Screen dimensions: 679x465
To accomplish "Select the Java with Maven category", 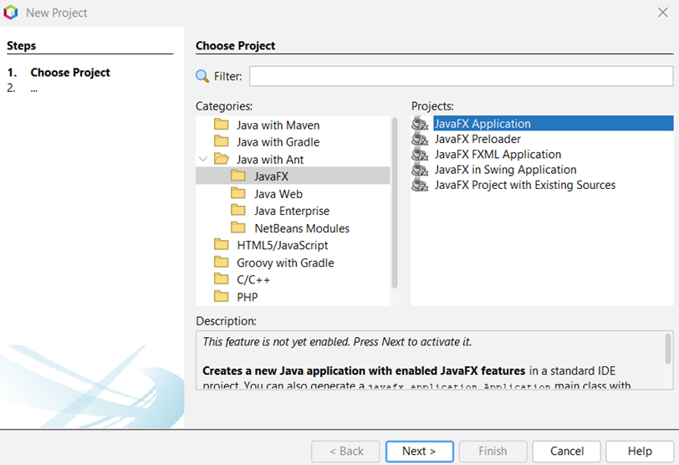I will point(278,125).
